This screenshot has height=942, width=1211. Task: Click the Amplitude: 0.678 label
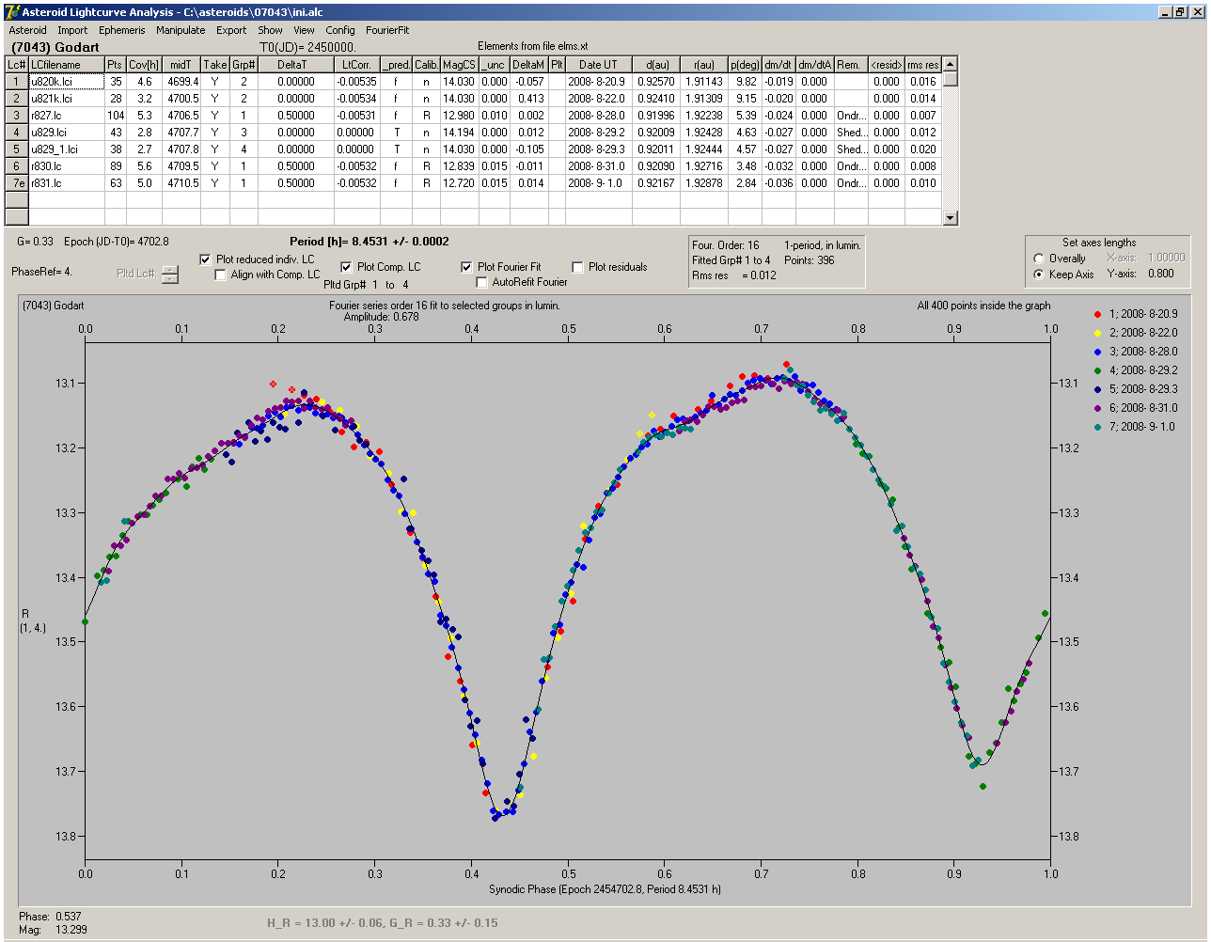point(381,318)
